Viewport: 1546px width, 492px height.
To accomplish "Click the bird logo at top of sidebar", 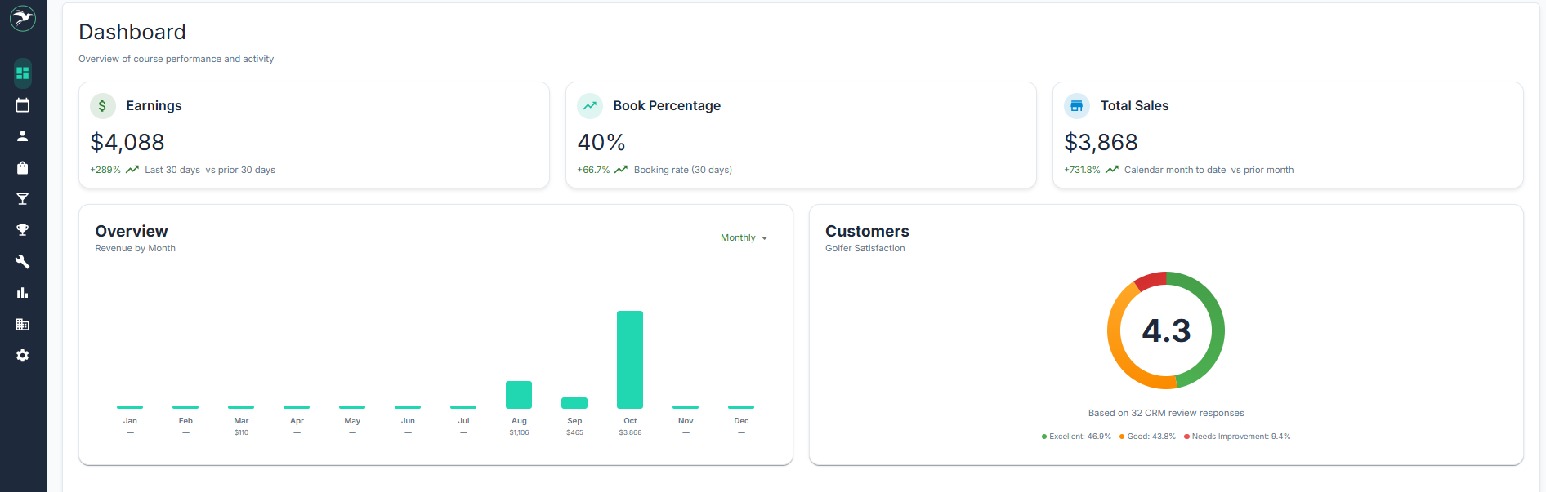I will (x=23, y=18).
